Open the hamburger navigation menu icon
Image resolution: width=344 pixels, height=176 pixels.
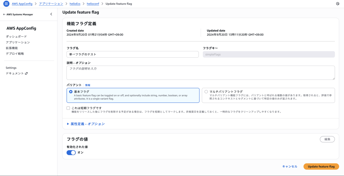(x=6, y=4)
